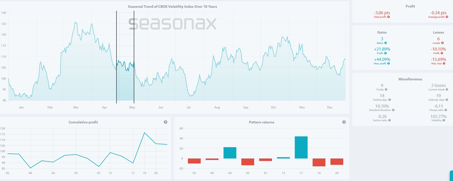
Task: Show help for Standard deviation
Action: (x=393, y=110)
